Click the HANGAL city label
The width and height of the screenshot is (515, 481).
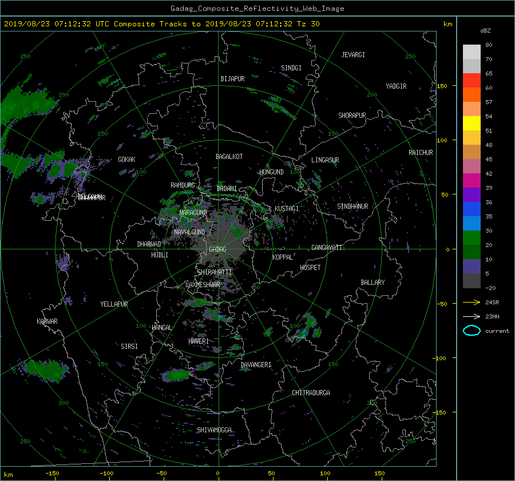point(161,328)
